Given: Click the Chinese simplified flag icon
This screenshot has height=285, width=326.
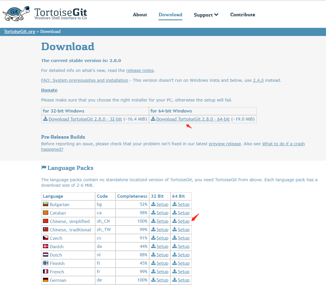Looking at the screenshot, I should (x=46, y=221).
